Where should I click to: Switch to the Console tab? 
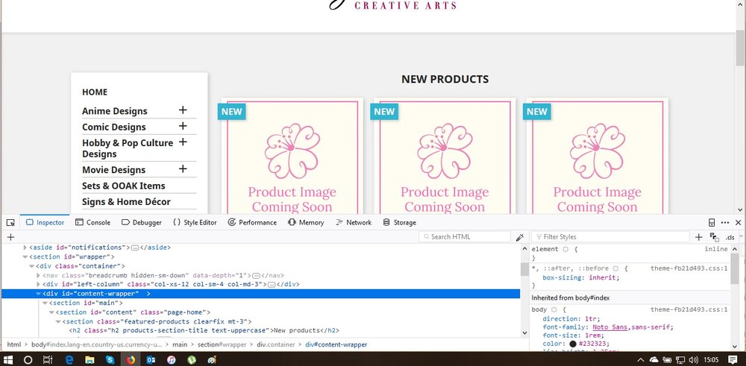tap(93, 222)
